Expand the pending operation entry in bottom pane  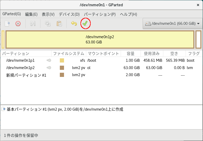coord(4,109)
